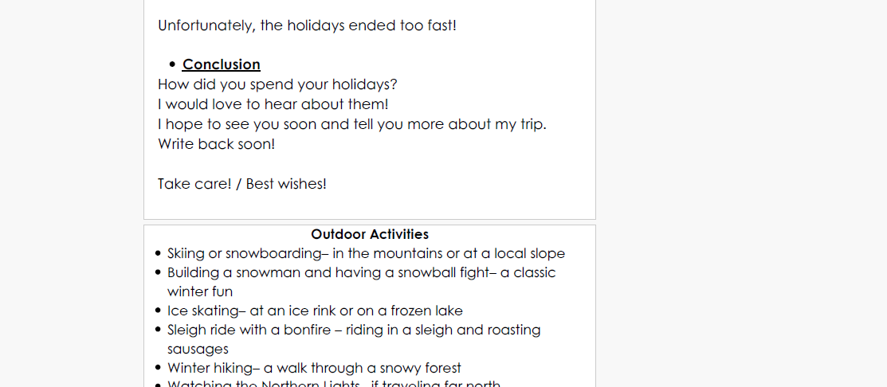Click the 'Sleigh ride with a bonfire' list item

point(353,330)
